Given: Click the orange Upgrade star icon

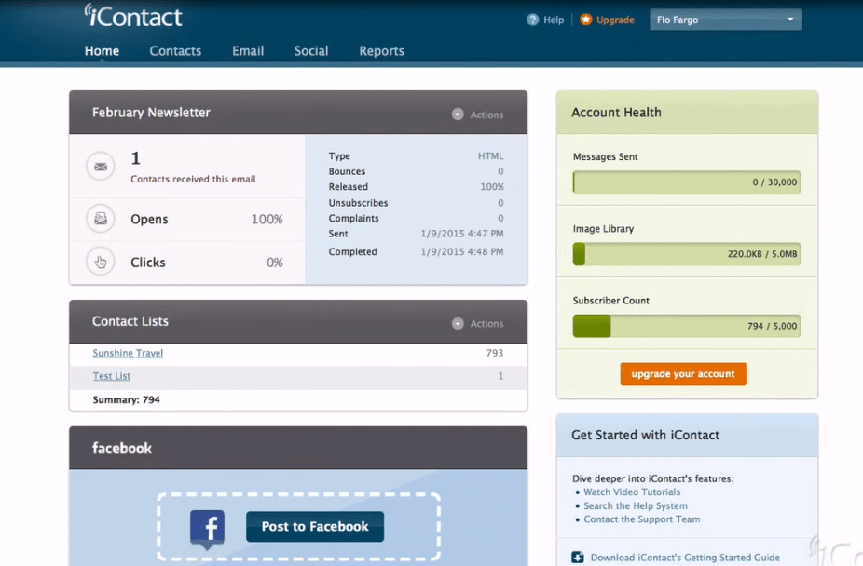Looking at the screenshot, I should tap(585, 20).
